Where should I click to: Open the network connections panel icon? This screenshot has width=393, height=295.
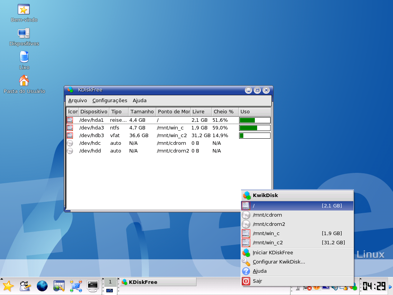click(76, 286)
